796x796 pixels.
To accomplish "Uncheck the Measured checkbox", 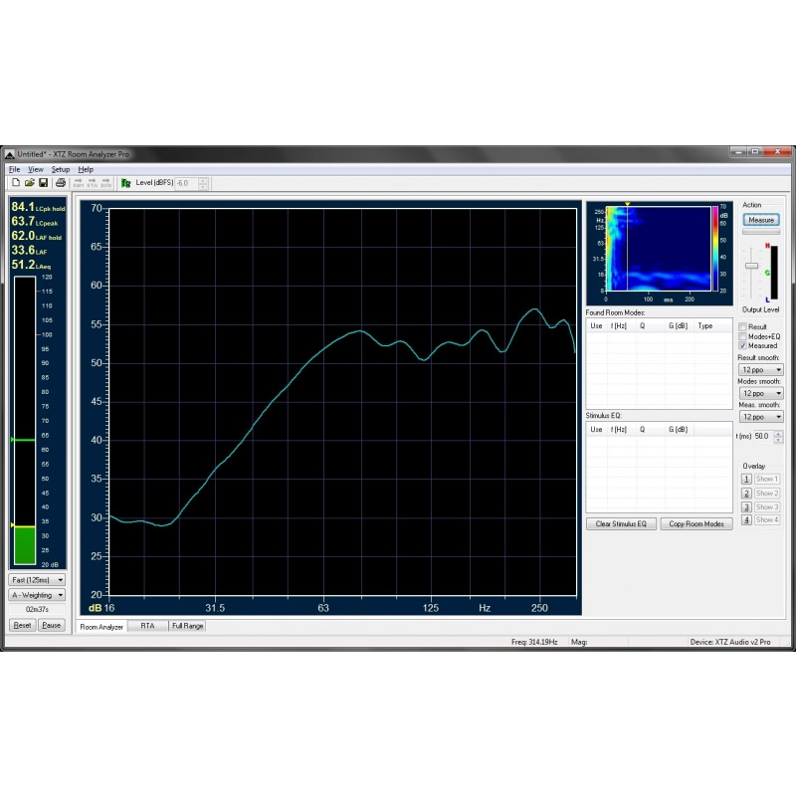I will (x=742, y=345).
